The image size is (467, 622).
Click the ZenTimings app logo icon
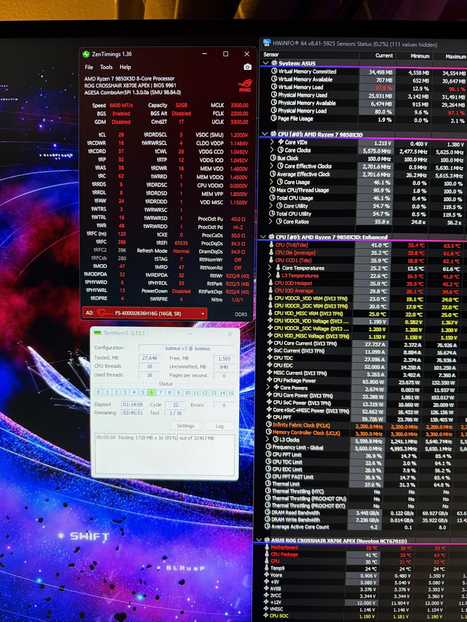[x=86, y=54]
